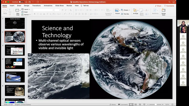
Task: Click the zoom out minus button
Action: click(148, 104)
